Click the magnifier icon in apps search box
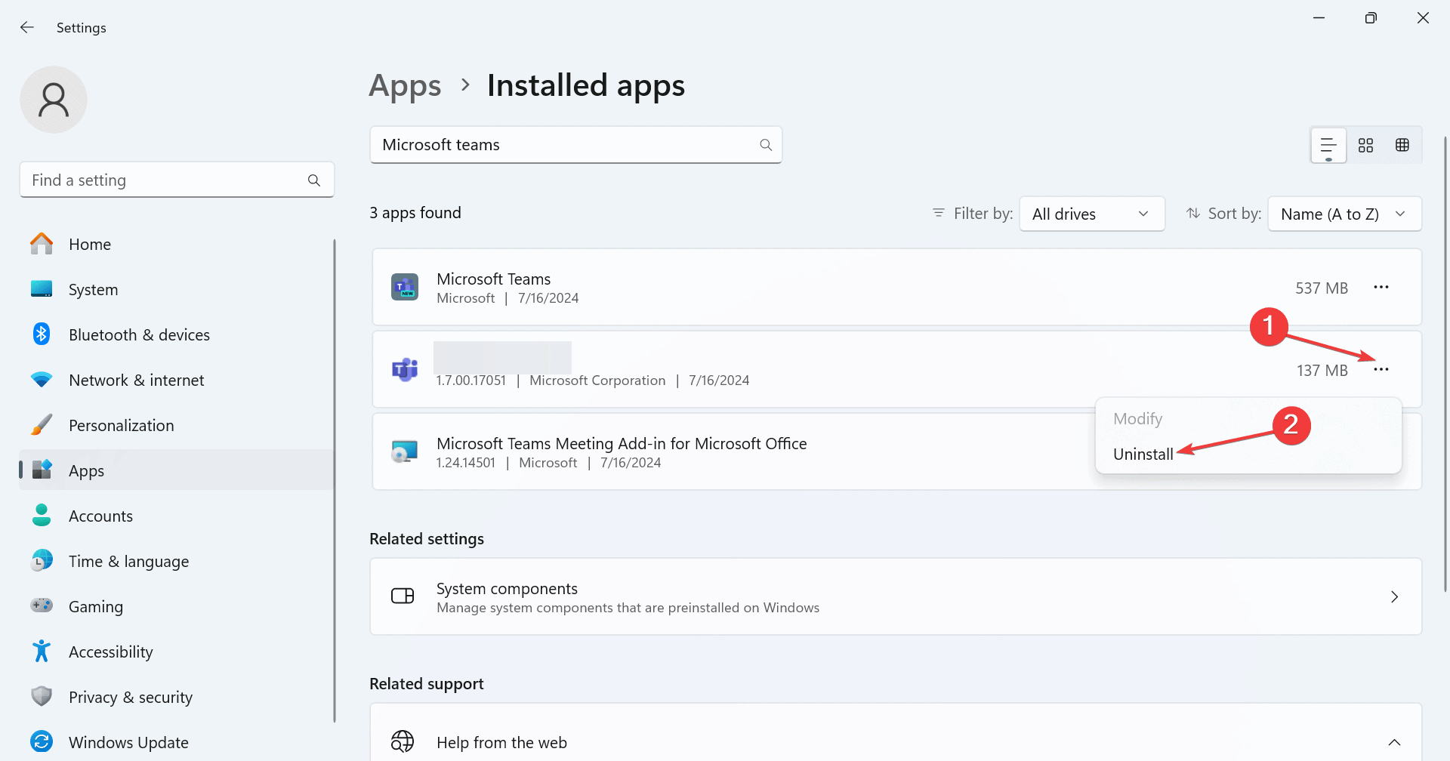 click(766, 145)
